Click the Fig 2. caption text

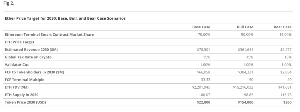tap(9, 3)
